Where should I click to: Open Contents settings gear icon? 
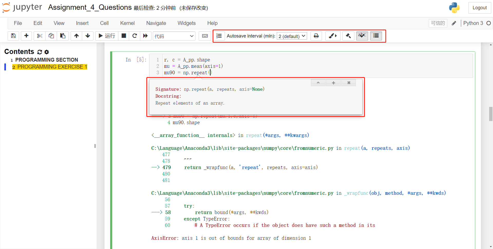click(x=46, y=52)
